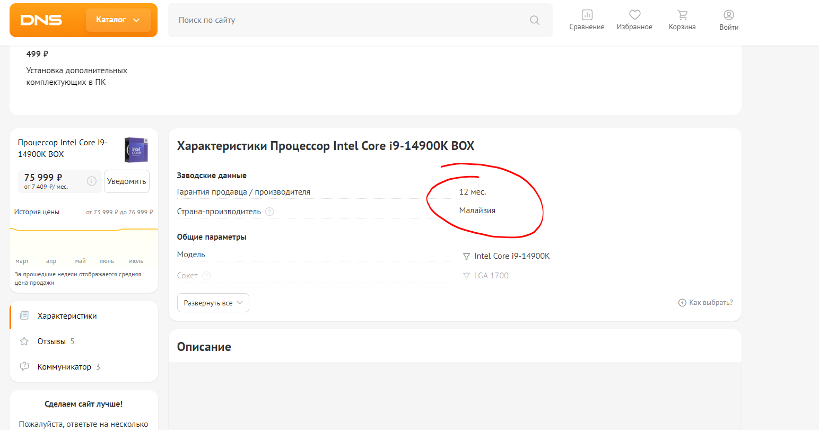The height and width of the screenshot is (430, 819).
Task: Click the filter icon beside Intel Core i9-14900K
Action: (466, 257)
